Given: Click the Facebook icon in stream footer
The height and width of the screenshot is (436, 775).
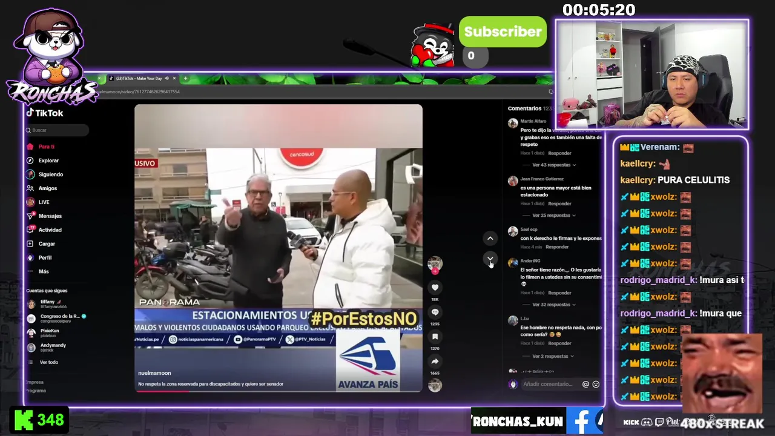Looking at the screenshot, I should click(582, 421).
